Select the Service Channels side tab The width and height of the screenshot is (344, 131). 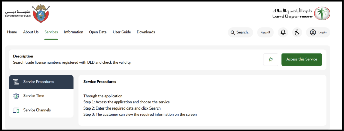click(x=41, y=110)
